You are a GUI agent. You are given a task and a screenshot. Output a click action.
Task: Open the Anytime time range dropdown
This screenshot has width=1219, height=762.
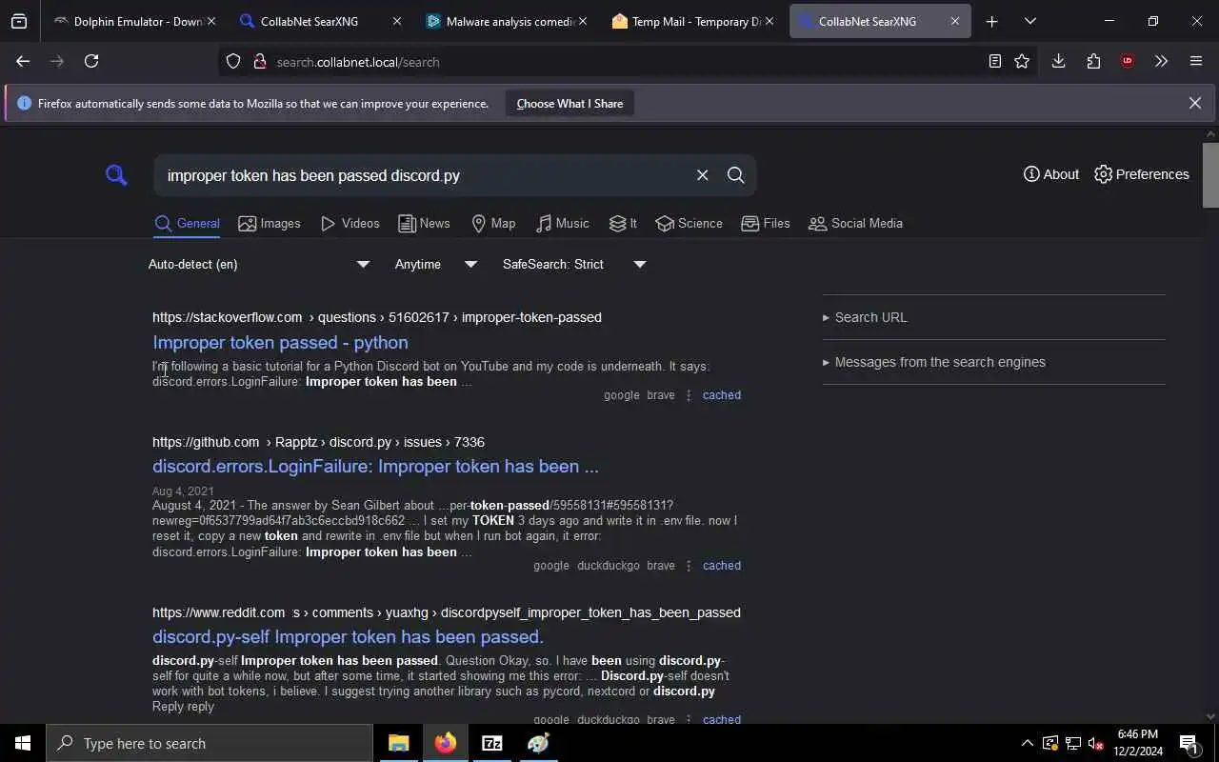pos(435,265)
